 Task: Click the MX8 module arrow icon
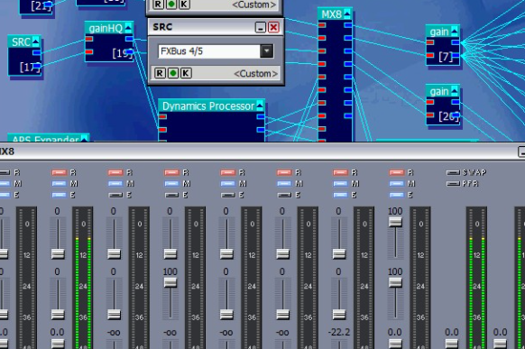coord(347,14)
